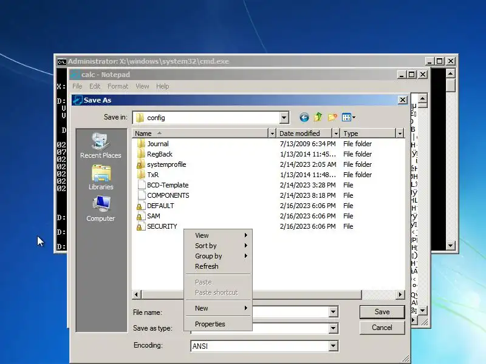This screenshot has width=486, height=364.
Task: Open the Name column filter dropdown
Action: coord(272,133)
